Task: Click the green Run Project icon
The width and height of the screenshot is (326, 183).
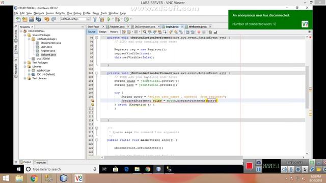Action: click(108, 19)
